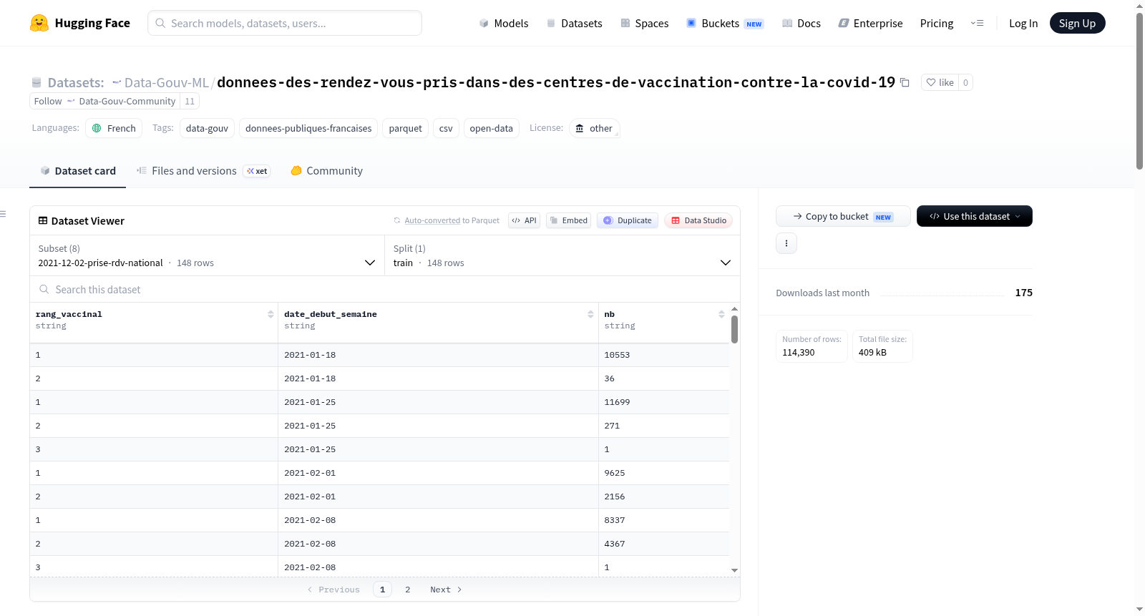Sort by rang_vaccinal column sort icon
The width and height of the screenshot is (1145, 616).
click(271, 314)
